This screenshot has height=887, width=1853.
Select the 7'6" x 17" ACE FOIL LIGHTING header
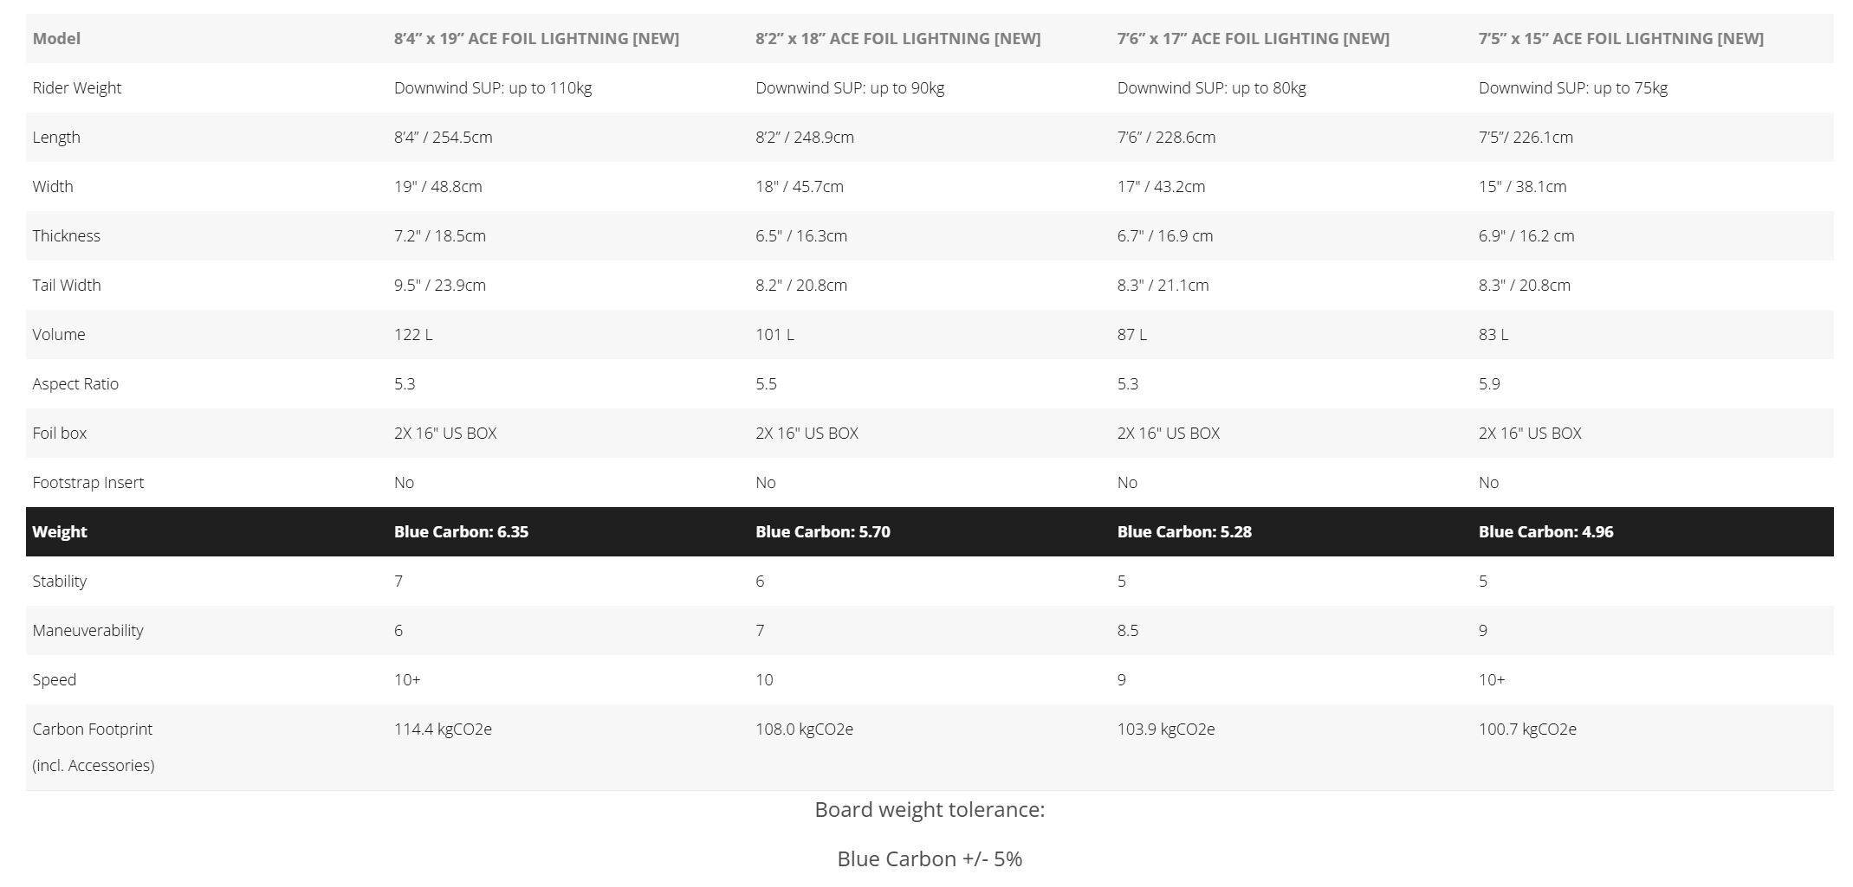pyautogui.click(x=1253, y=38)
